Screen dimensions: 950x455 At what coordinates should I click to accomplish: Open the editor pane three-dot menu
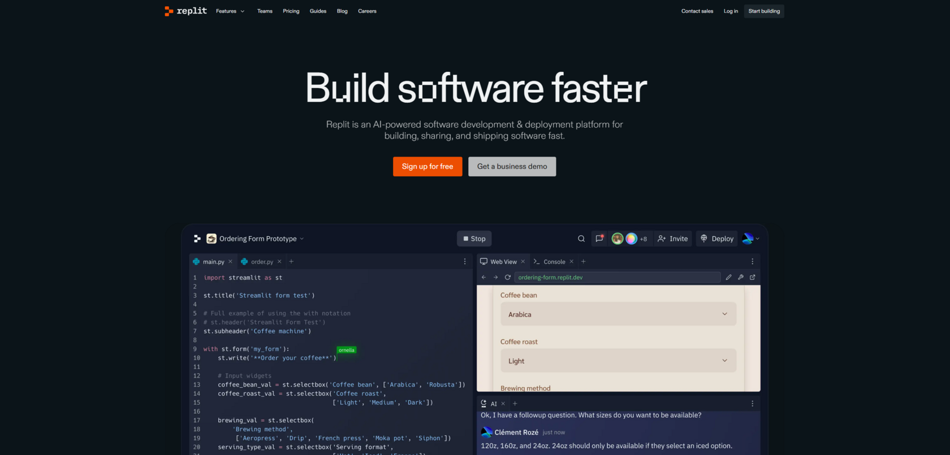[465, 262]
